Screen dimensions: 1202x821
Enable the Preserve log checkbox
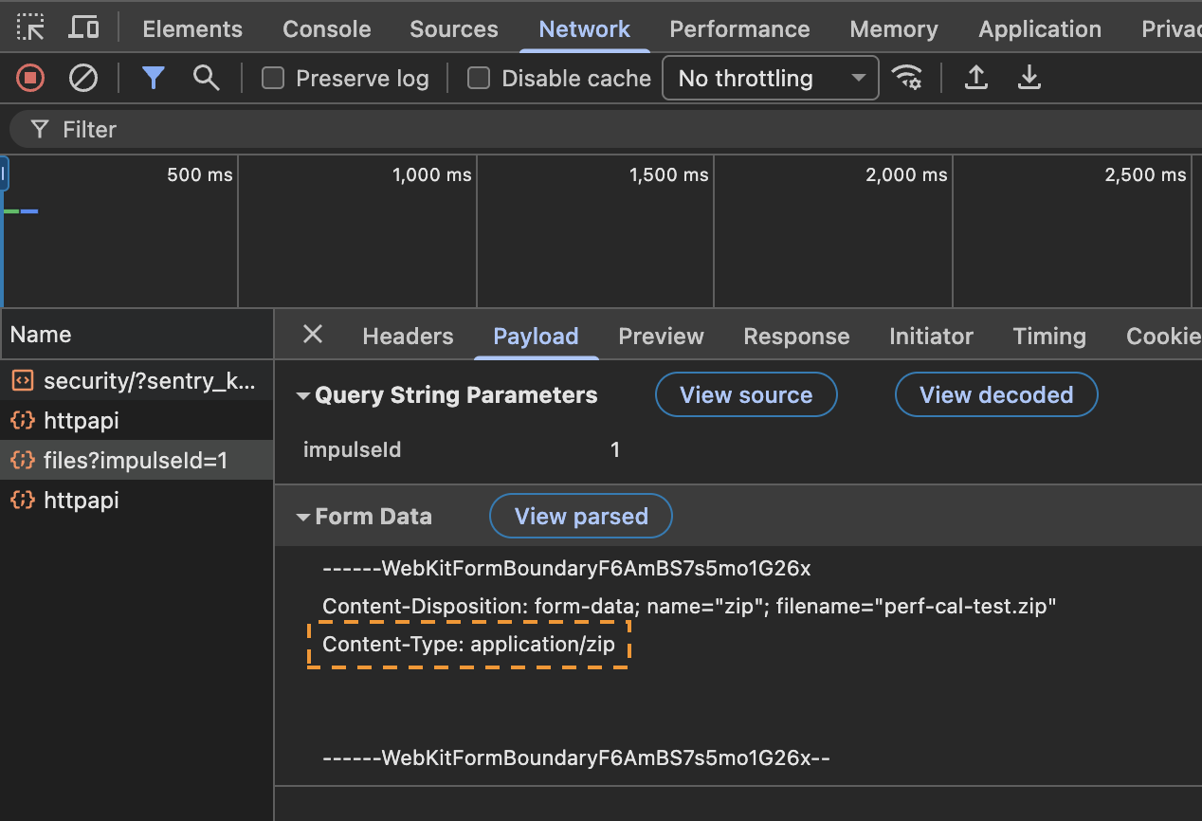click(x=273, y=79)
